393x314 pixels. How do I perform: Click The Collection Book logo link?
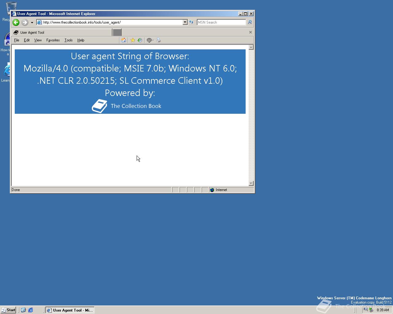126,106
